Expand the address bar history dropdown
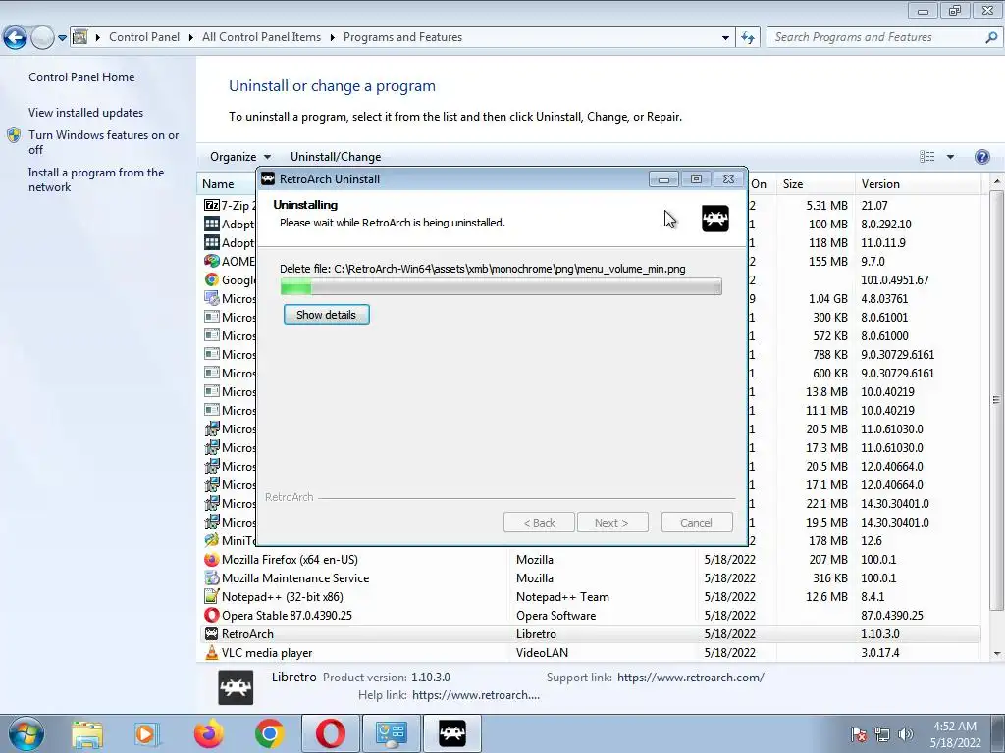The height and width of the screenshot is (753, 1005). 725,38
